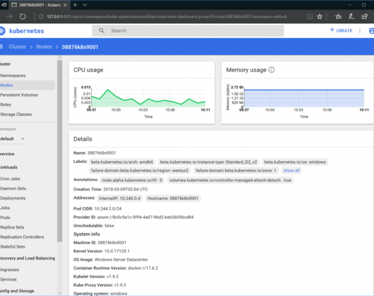This screenshot has width=374, height=296.
Task: Go to Nodes breadcrumb
Action: tap(44, 46)
